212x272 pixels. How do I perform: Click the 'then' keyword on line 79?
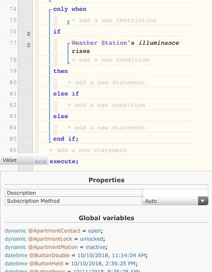[60, 71]
